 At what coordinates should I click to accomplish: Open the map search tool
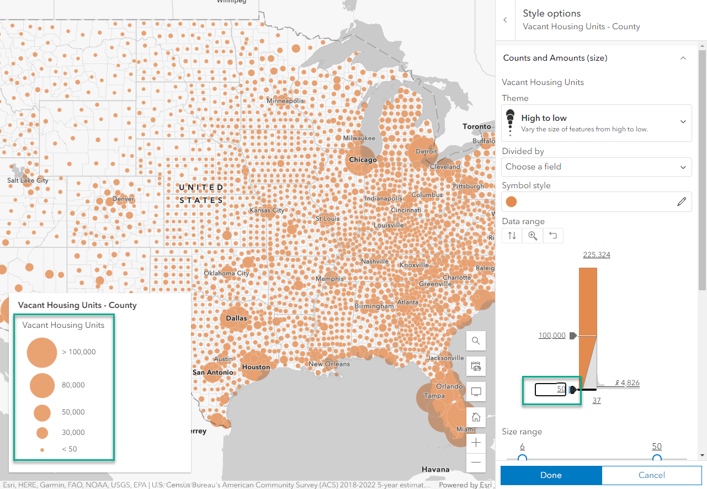476,341
